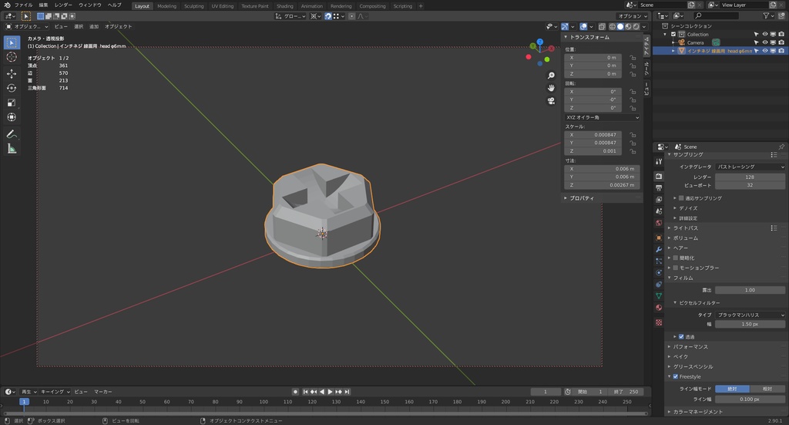Hide the Camera object with eye icon
The width and height of the screenshot is (789, 425).
(x=765, y=42)
